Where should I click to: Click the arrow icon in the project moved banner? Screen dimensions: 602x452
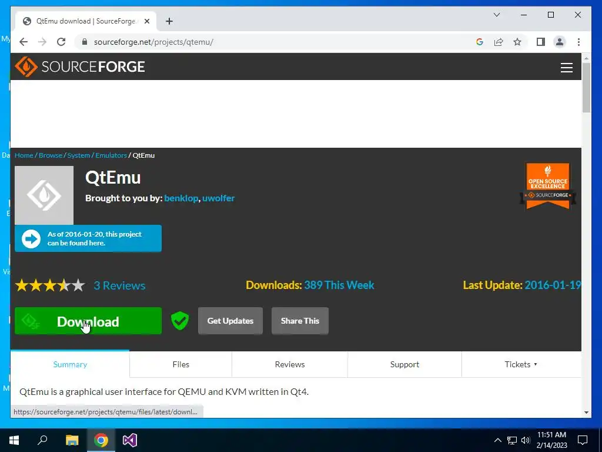(x=31, y=239)
